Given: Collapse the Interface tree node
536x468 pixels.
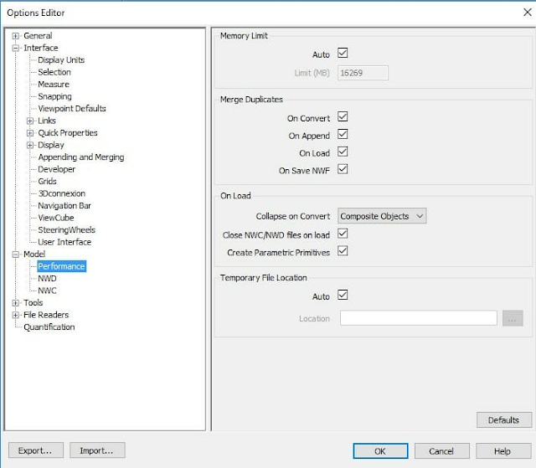Looking at the screenshot, I should point(15,49).
